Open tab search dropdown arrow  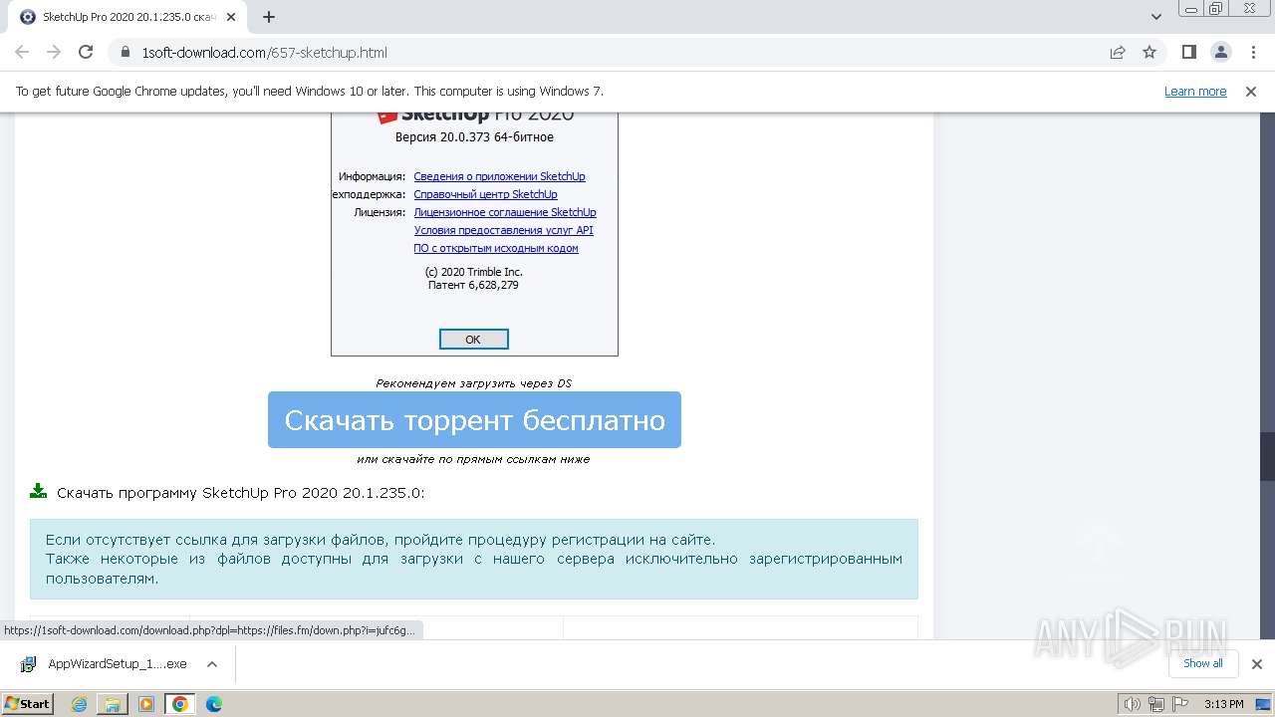1156,17
